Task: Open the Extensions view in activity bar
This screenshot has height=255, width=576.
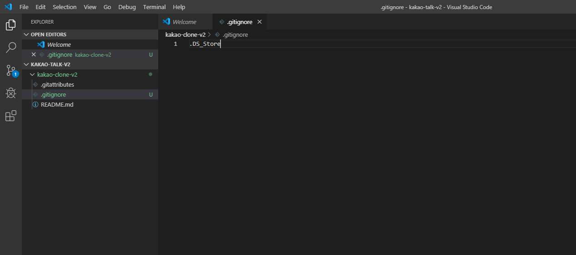Action: [11, 116]
